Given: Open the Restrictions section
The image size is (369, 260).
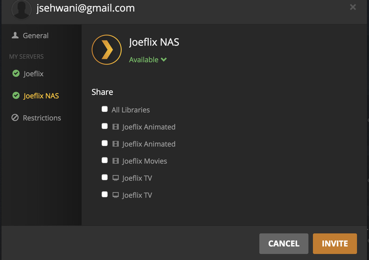Looking at the screenshot, I should pos(42,118).
